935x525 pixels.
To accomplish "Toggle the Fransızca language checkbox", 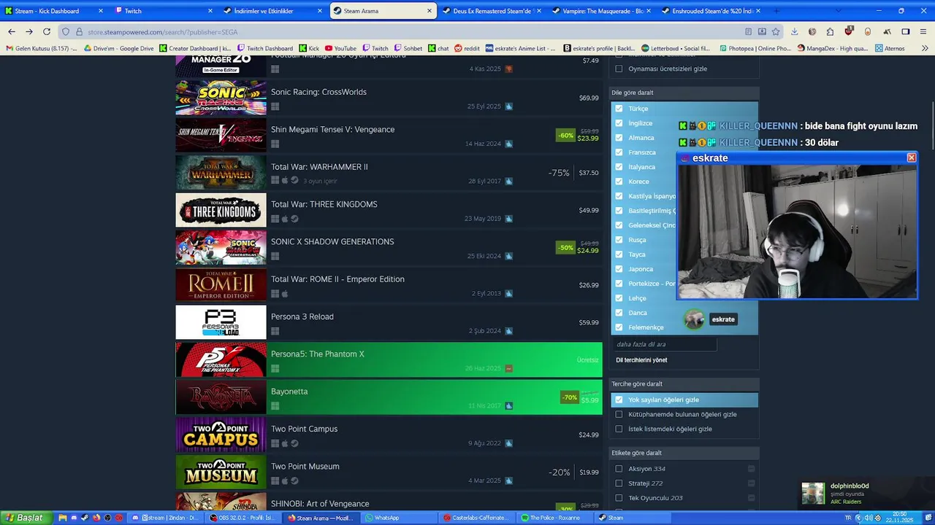I will [619, 152].
